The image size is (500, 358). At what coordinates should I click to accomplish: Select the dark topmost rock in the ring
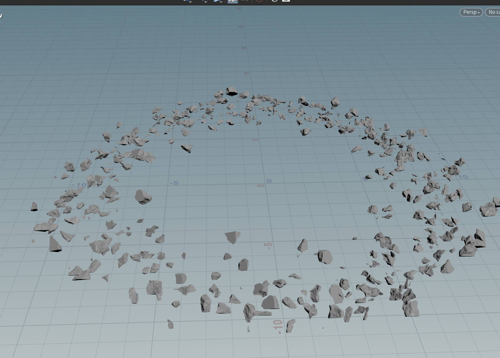coord(232,91)
